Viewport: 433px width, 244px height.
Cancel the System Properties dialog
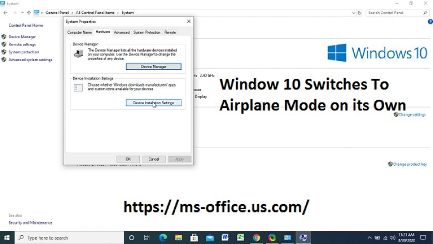coord(154,159)
